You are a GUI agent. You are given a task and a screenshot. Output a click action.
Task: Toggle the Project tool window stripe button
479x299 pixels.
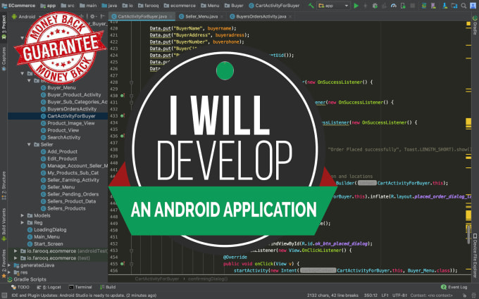(x=4, y=27)
